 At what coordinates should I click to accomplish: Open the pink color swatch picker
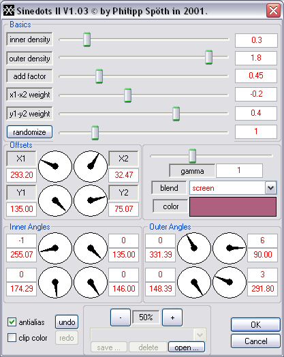[233, 206]
